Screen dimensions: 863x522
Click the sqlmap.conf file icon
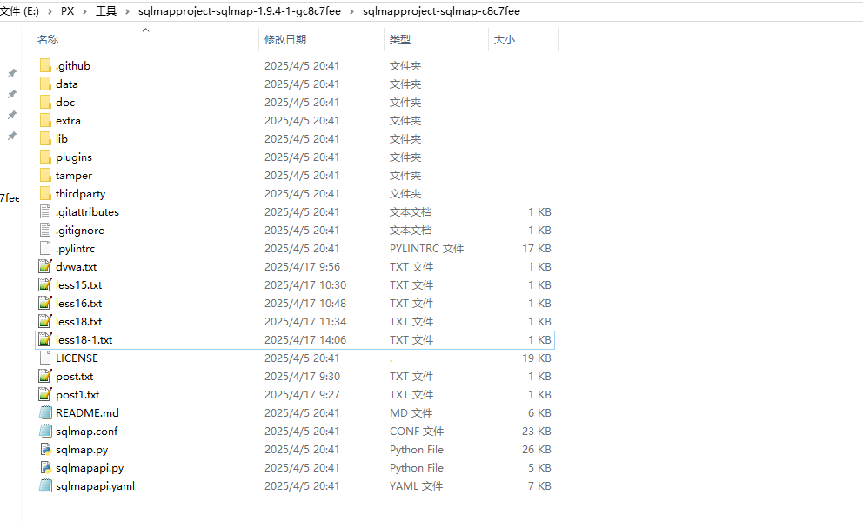click(45, 431)
